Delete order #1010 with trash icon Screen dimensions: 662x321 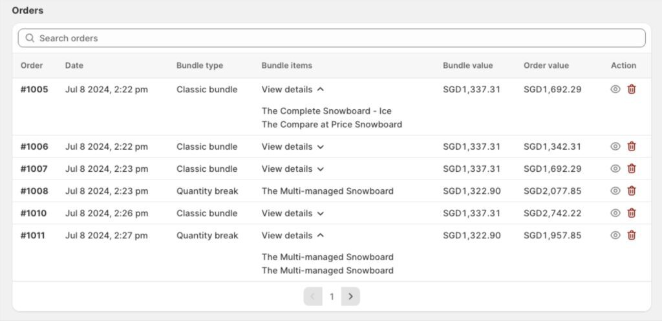(x=632, y=213)
